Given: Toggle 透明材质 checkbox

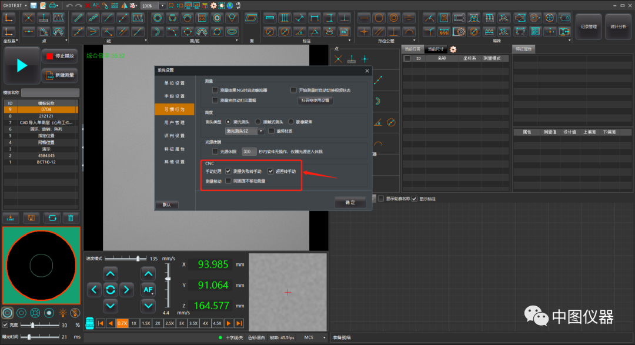Looking at the screenshot, I should 271,131.
